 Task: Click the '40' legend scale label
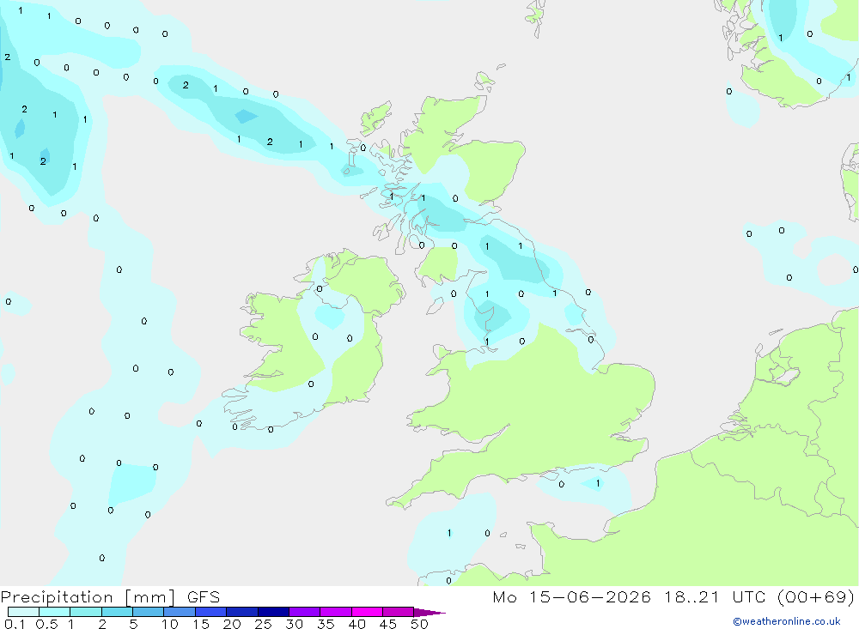coord(357,624)
